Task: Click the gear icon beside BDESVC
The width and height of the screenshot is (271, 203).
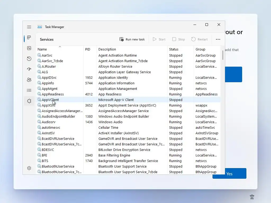Action: [x=39, y=150]
